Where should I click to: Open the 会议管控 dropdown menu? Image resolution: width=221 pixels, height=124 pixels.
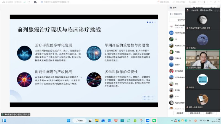pos(210,113)
